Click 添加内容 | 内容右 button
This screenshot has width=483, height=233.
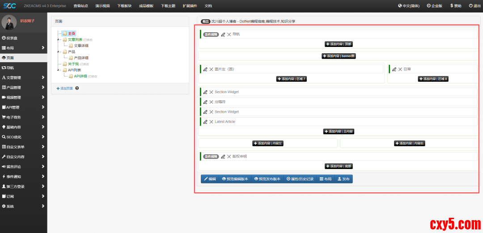point(409,143)
